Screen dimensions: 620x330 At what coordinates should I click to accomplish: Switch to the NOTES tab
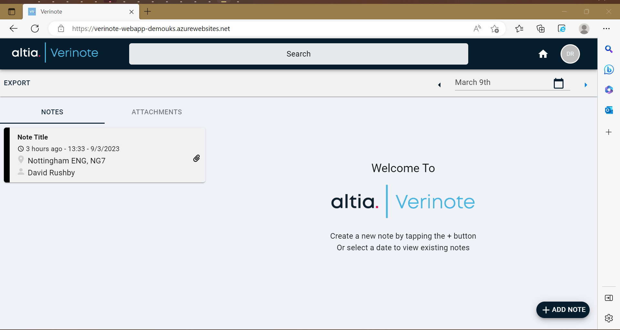pos(52,112)
